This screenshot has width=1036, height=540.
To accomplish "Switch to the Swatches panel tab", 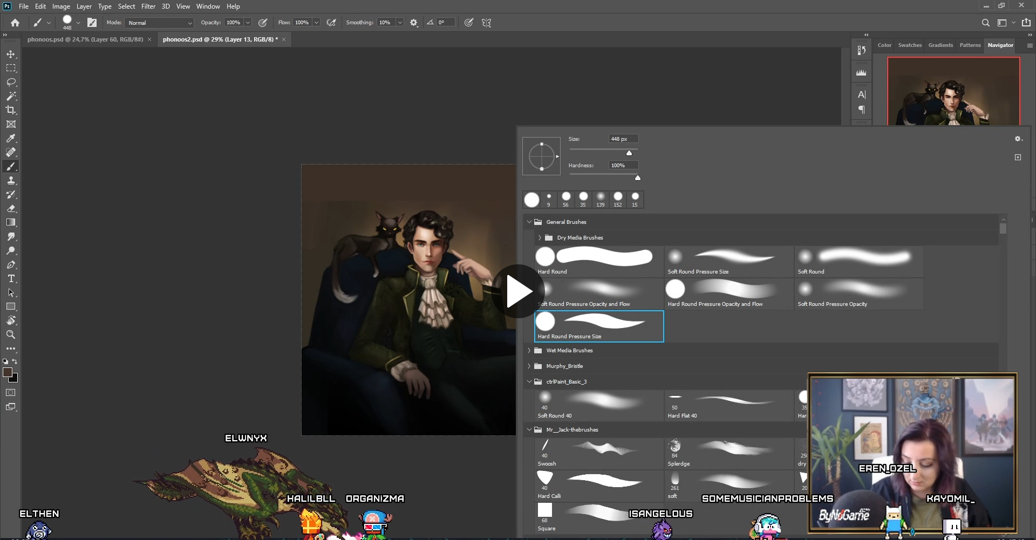I will click(910, 45).
